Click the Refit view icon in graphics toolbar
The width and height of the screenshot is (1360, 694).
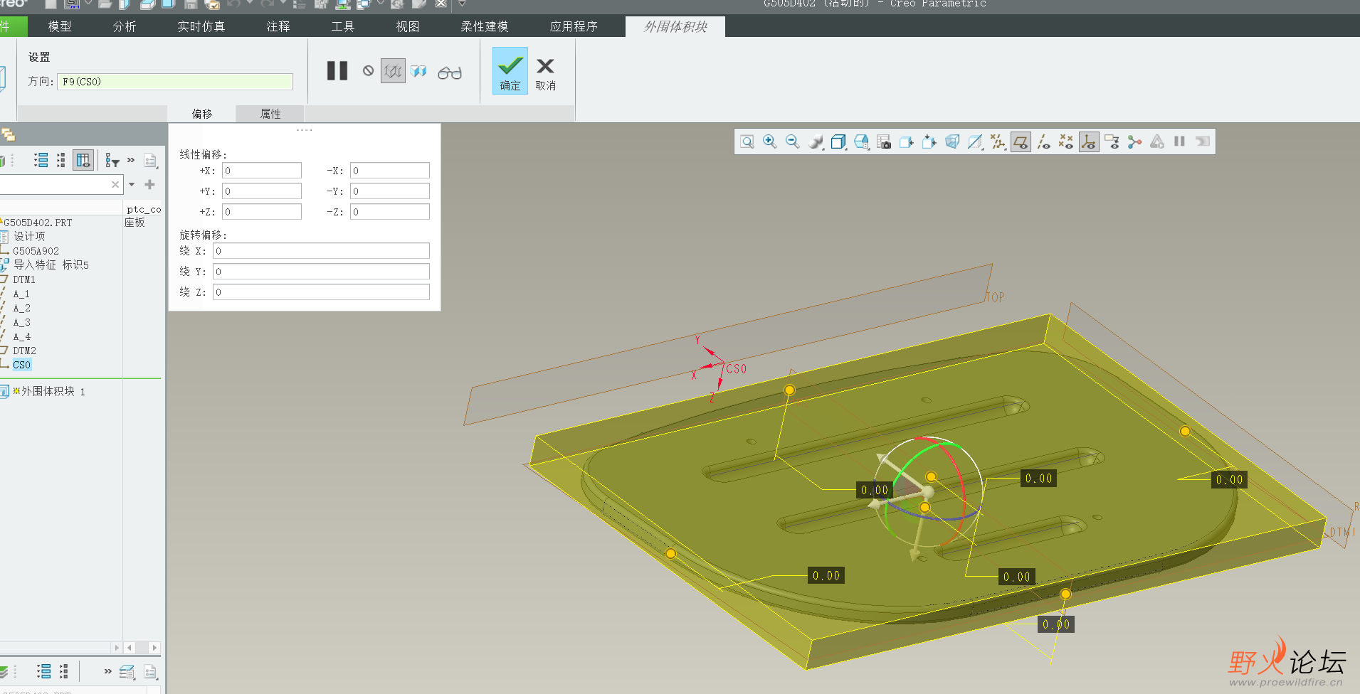click(747, 142)
